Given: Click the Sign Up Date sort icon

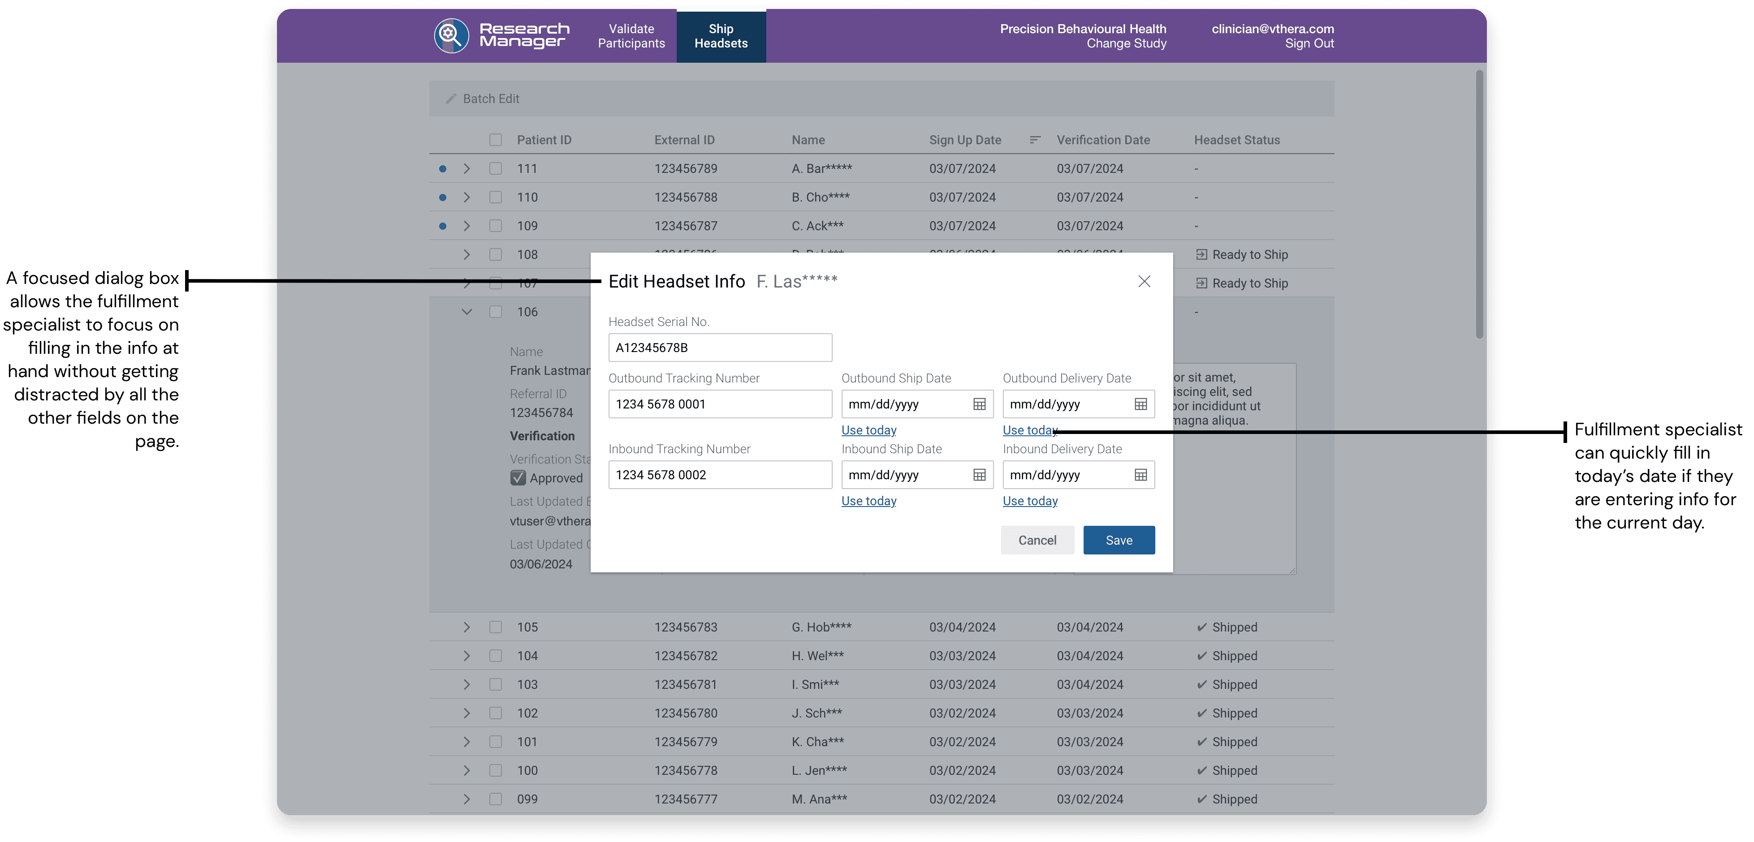Looking at the screenshot, I should coord(1034,140).
